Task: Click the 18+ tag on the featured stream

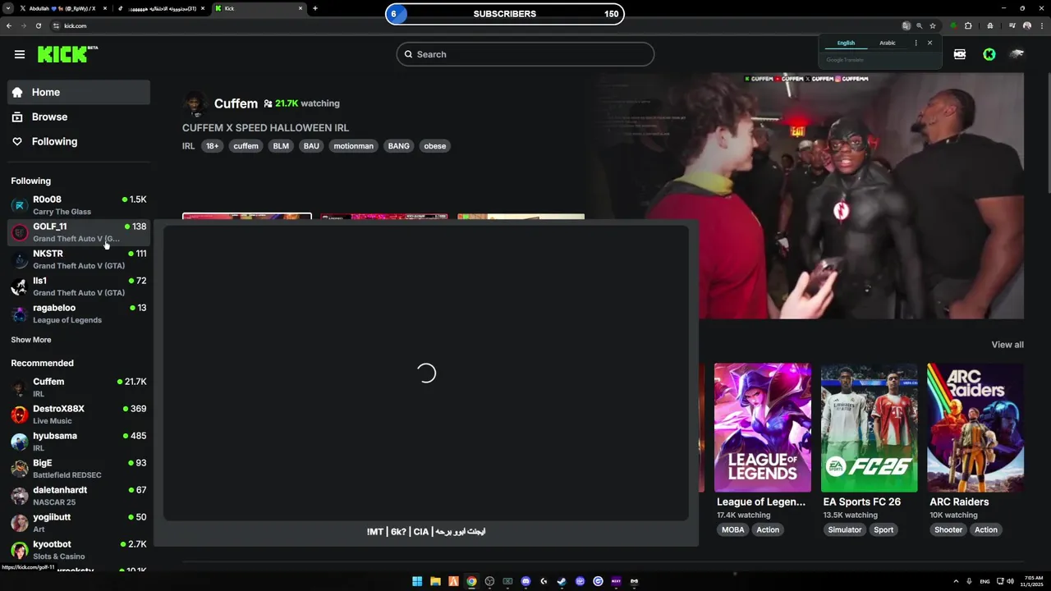Action: click(x=212, y=146)
